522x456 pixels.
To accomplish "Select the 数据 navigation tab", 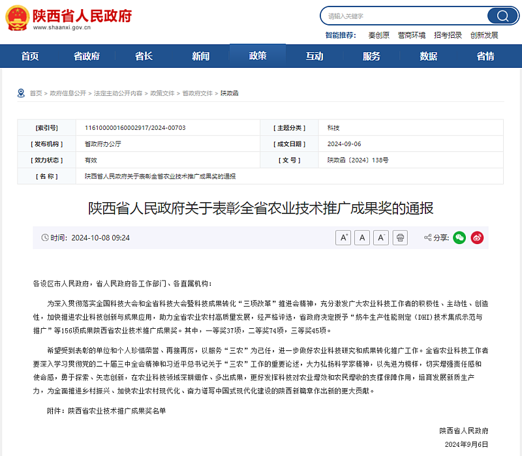I will [x=428, y=57].
